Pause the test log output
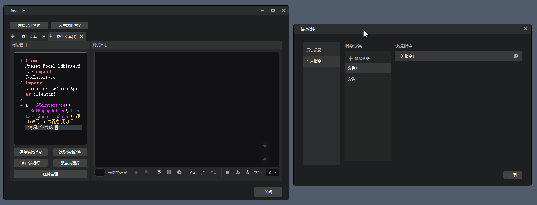Screen dimensions: 537x205 pos(169,172)
